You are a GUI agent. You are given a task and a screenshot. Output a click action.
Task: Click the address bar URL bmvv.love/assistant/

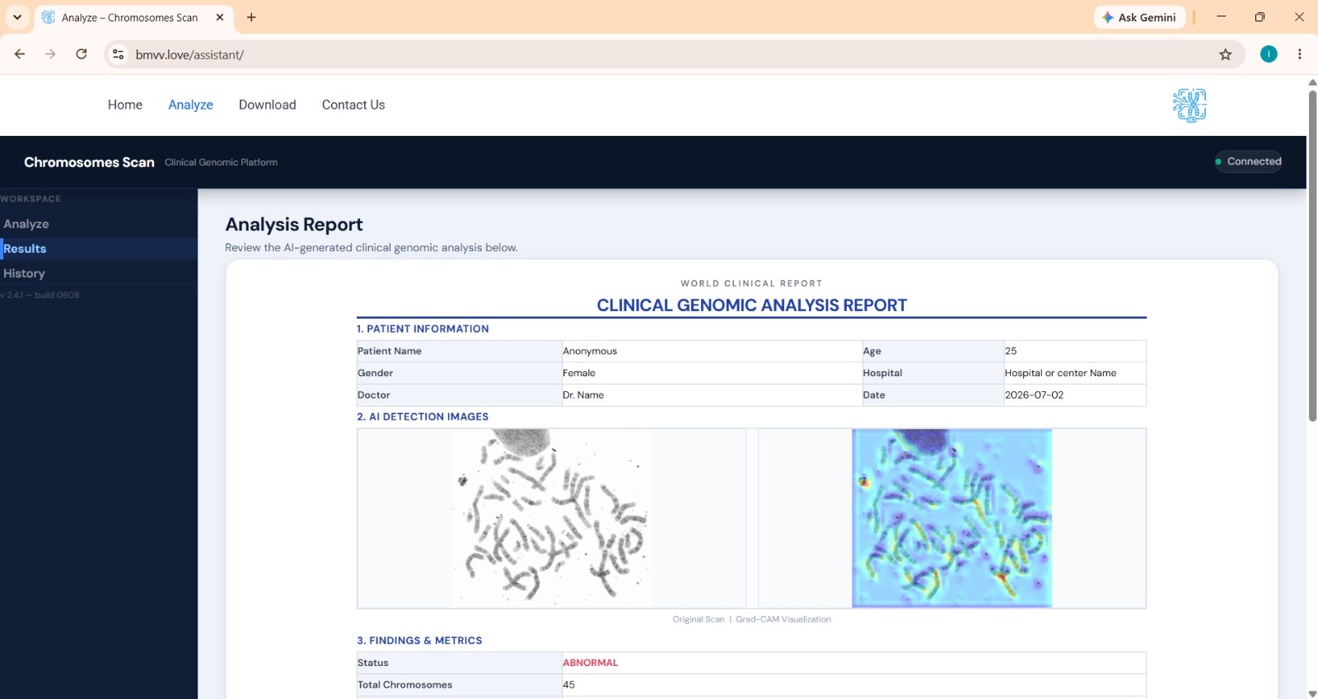coord(189,55)
